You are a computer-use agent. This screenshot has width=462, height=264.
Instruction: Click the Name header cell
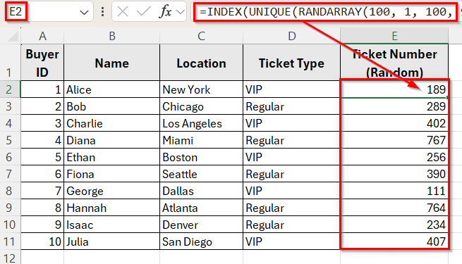[112, 63]
